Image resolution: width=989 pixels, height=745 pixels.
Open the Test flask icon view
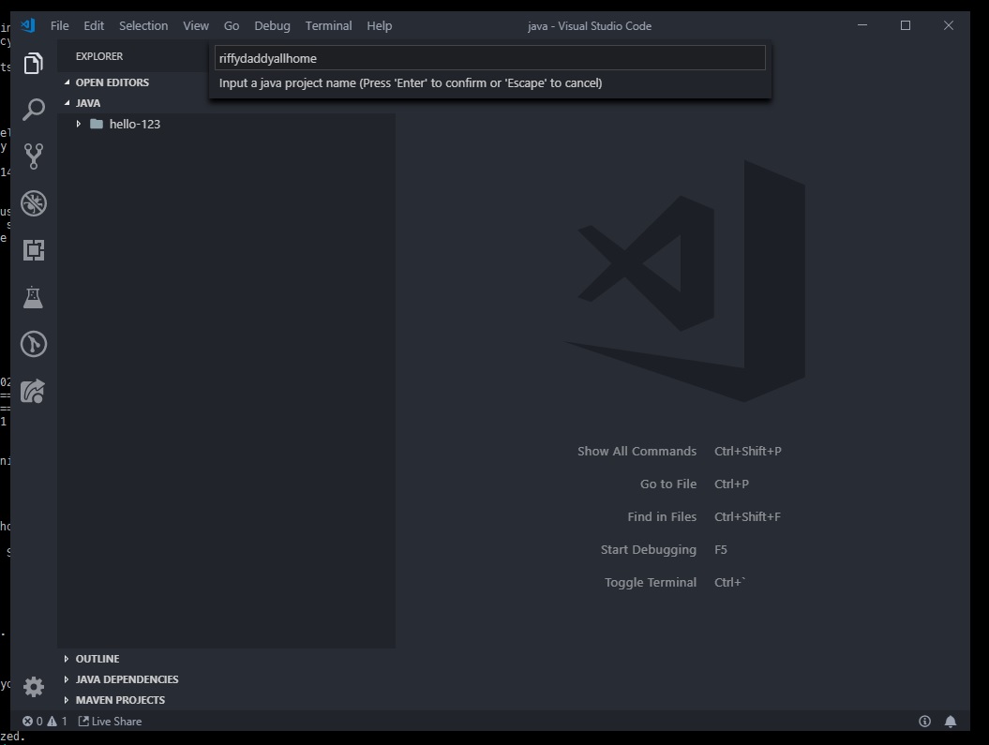tap(34, 297)
